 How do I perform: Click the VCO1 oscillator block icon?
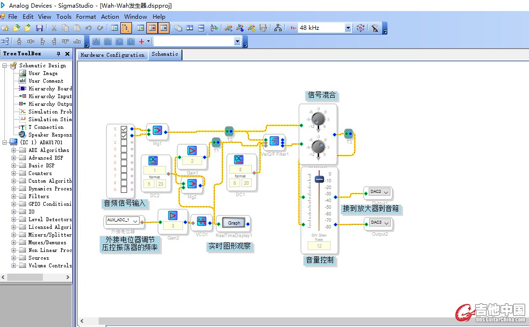[201, 221]
